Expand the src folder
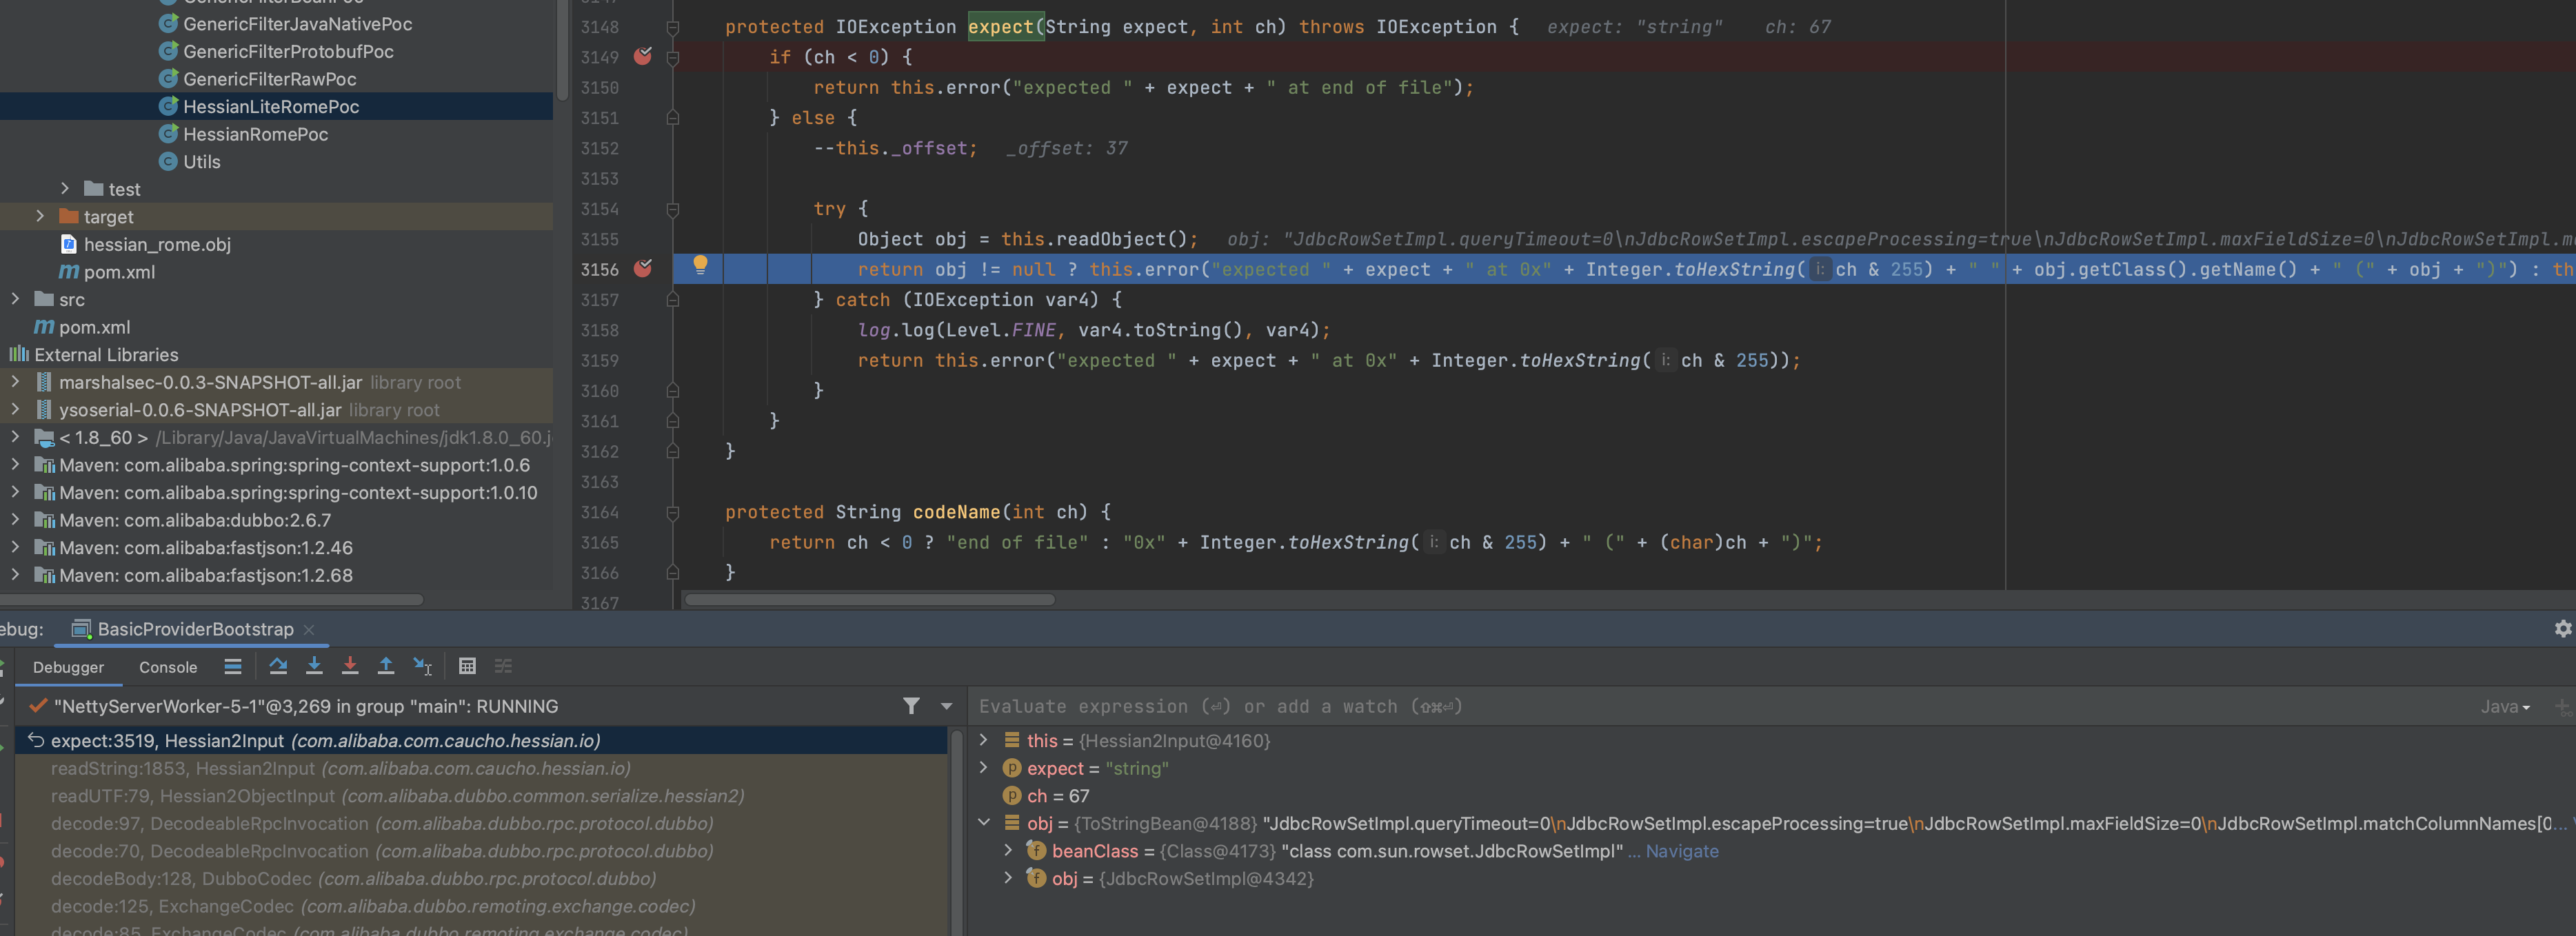 [15, 298]
